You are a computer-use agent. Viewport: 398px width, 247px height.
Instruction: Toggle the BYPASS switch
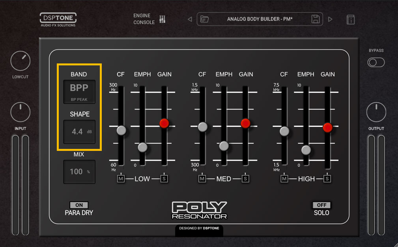point(376,62)
